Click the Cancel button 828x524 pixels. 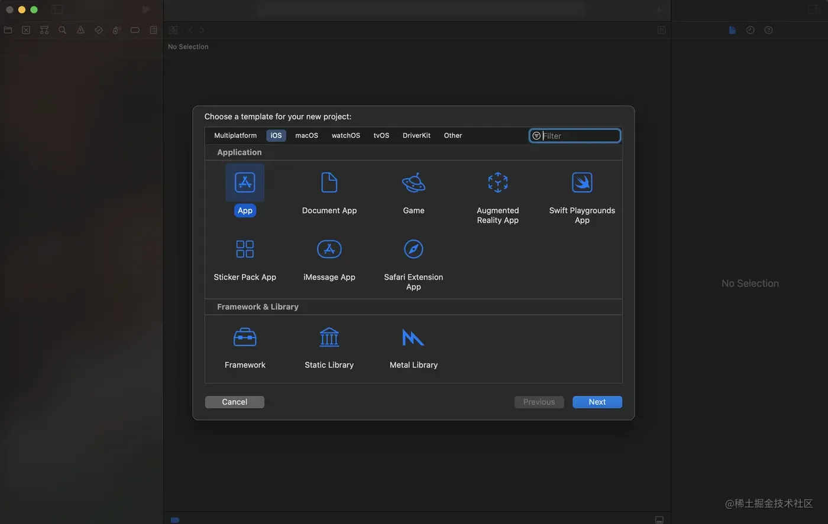coord(235,402)
